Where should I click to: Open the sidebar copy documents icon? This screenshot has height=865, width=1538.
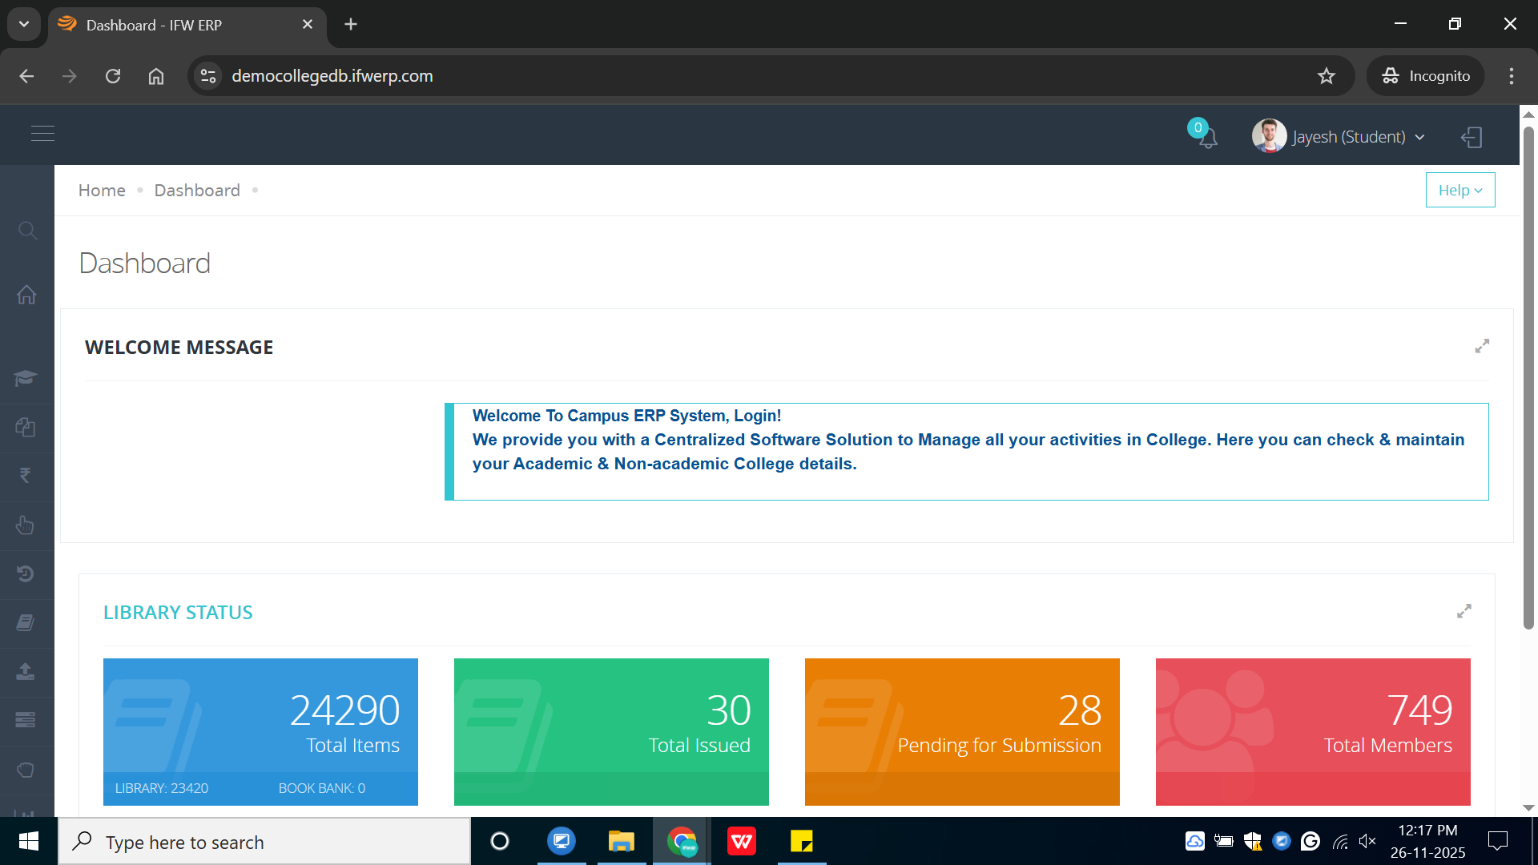(x=26, y=427)
